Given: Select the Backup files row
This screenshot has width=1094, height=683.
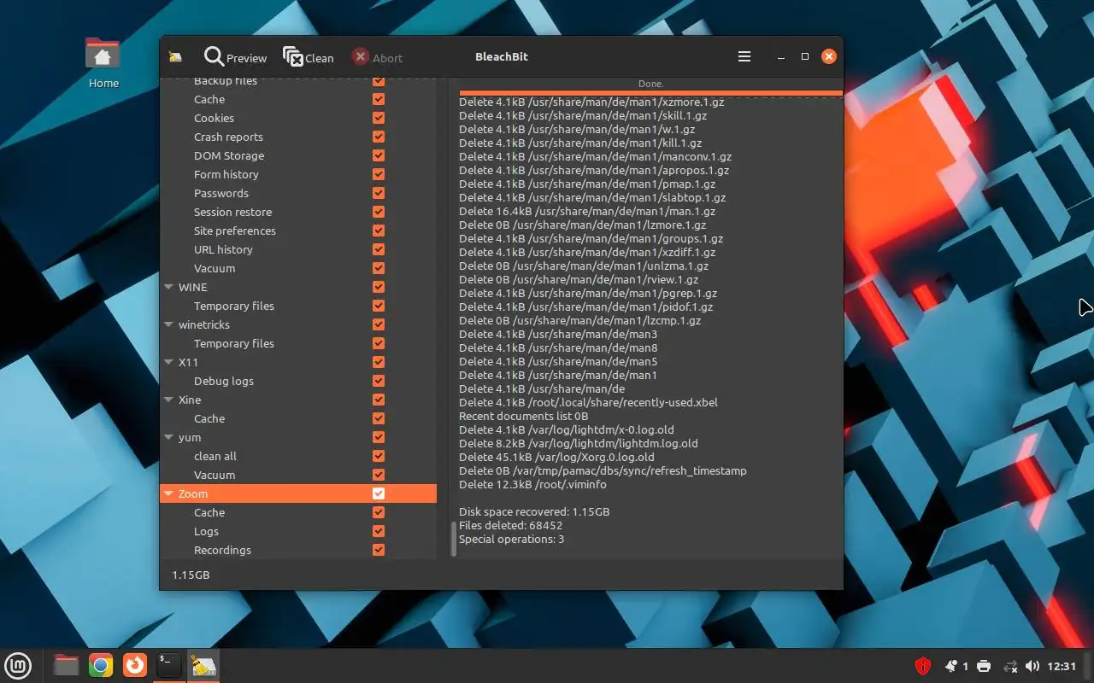Looking at the screenshot, I should (226, 81).
